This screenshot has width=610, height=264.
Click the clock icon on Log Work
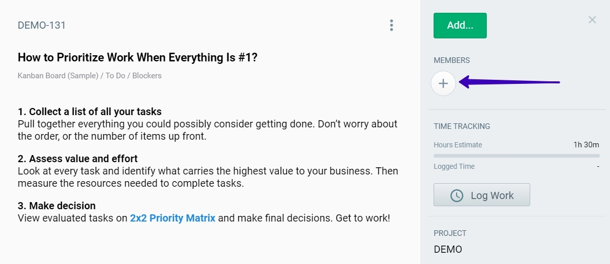click(x=457, y=195)
